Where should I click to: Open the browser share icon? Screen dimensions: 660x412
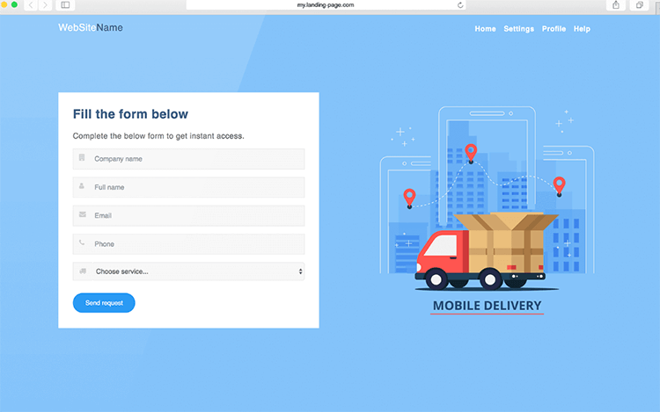click(x=616, y=5)
